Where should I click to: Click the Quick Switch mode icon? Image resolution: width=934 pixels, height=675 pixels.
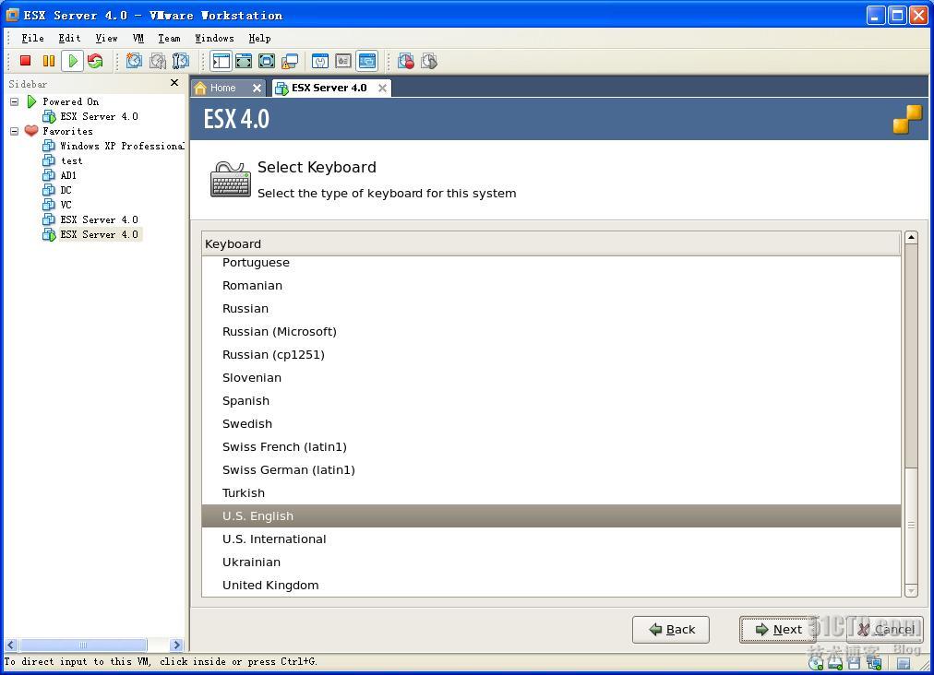tap(244, 61)
